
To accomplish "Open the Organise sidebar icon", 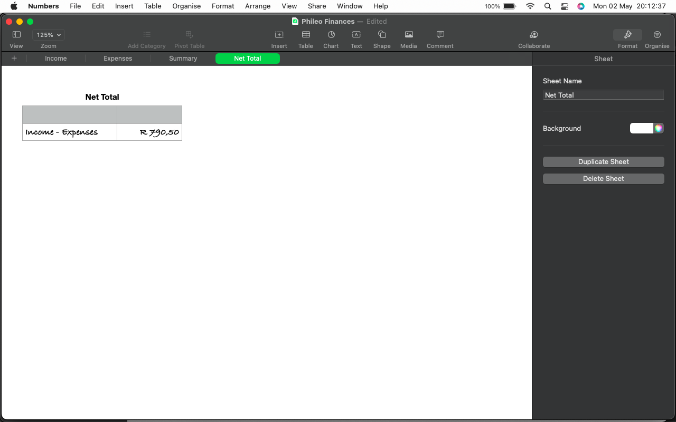I will 657,35.
